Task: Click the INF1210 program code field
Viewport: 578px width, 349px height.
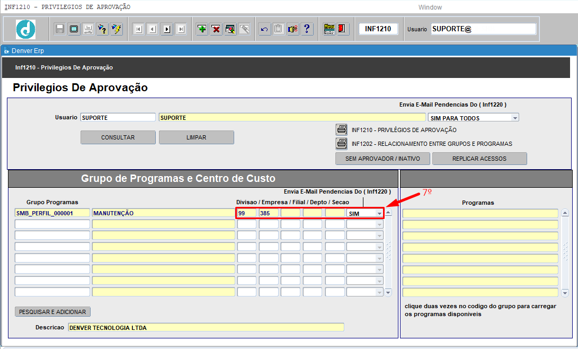Action: click(378, 29)
